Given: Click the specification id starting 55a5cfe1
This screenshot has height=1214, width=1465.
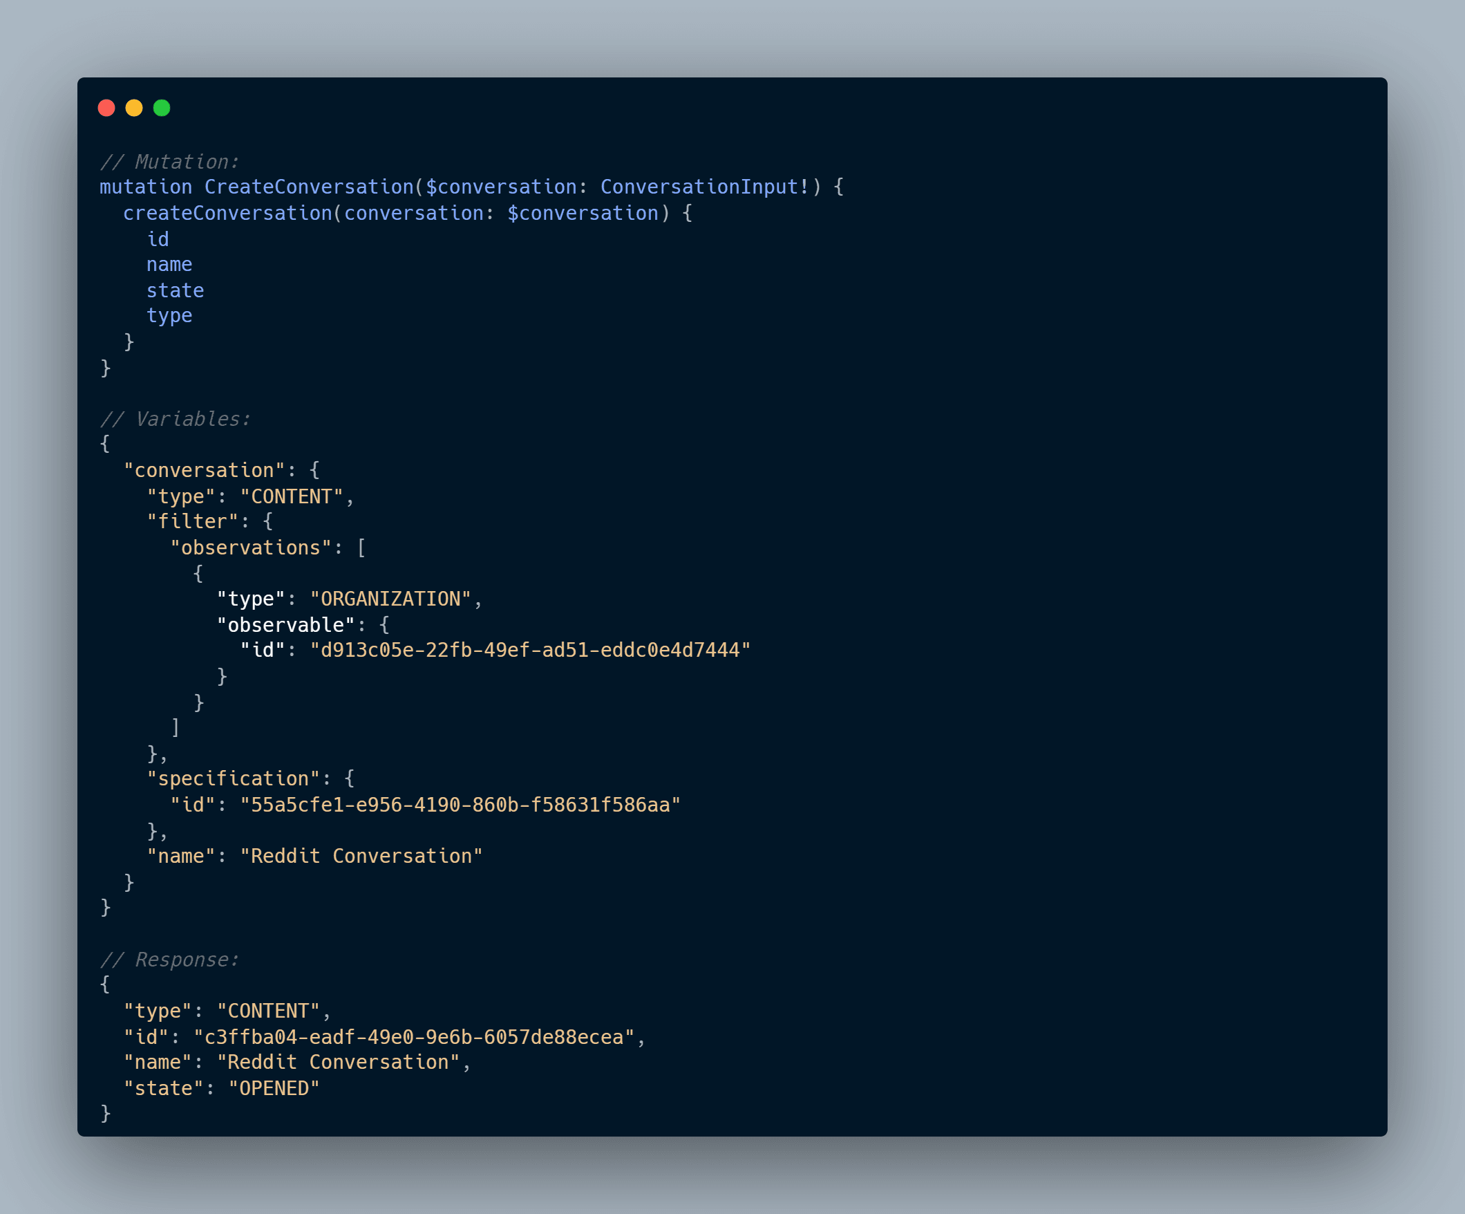Looking at the screenshot, I should coord(460,805).
